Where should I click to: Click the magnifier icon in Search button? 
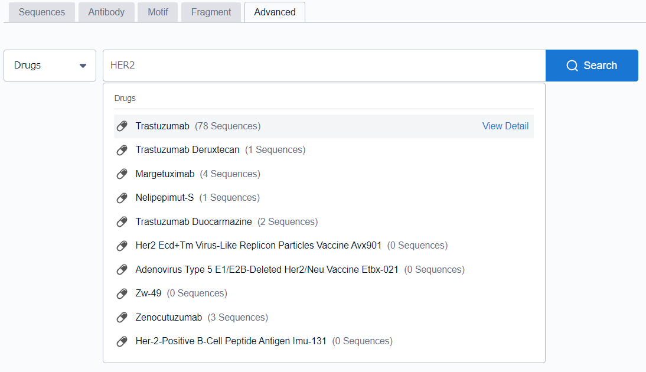click(x=572, y=66)
